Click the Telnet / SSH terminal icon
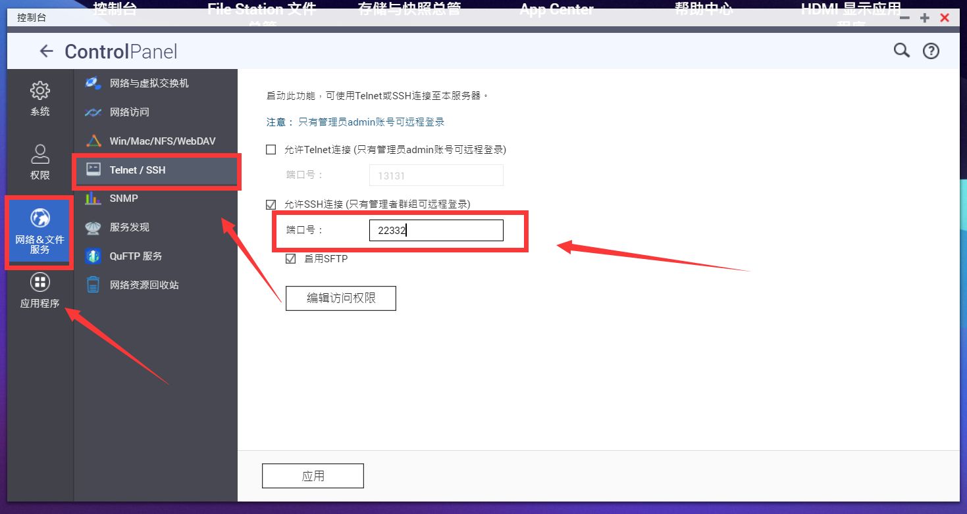The height and width of the screenshot is (514, 967). [93, 170]
